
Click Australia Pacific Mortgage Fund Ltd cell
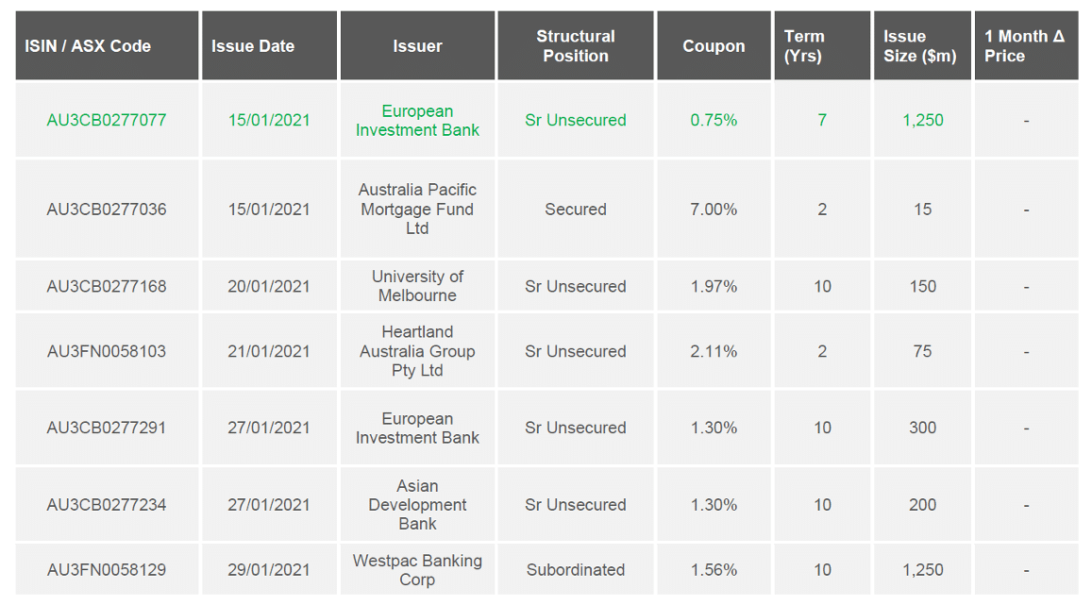point(417,210)
